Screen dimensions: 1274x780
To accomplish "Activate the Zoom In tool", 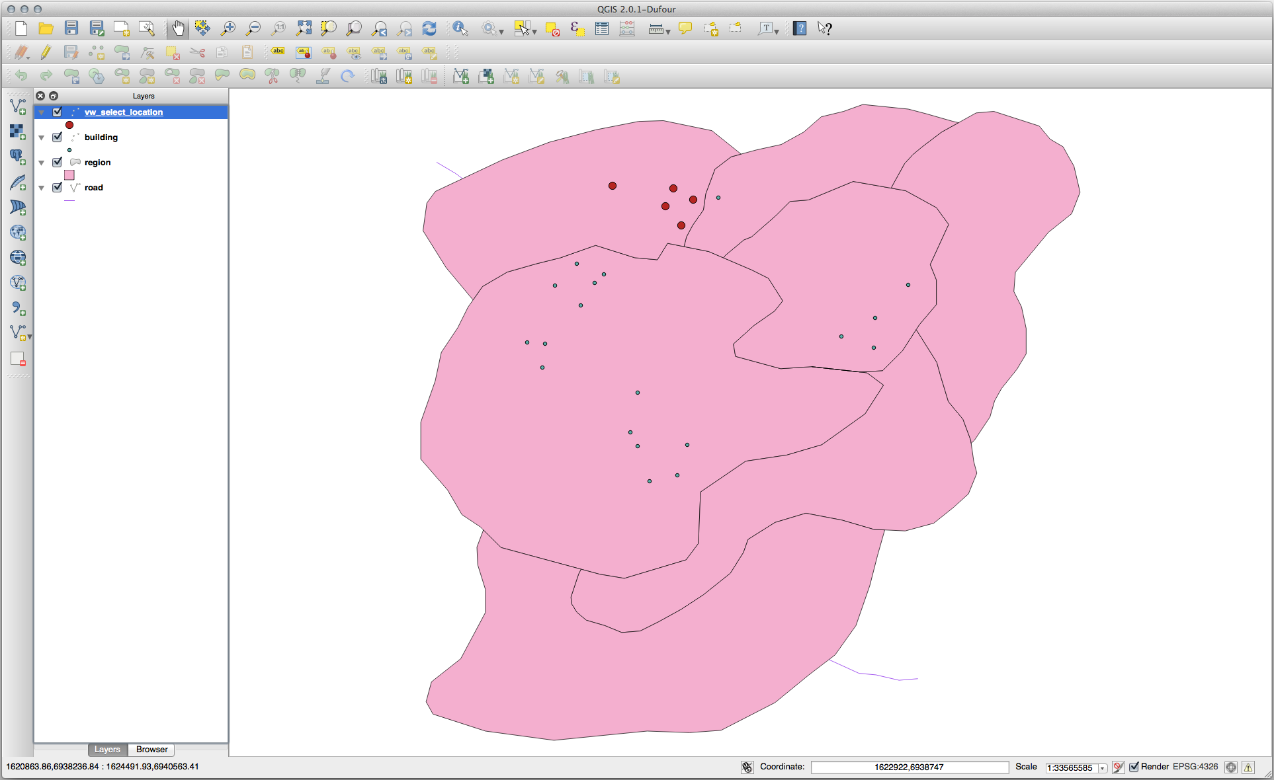I will pyautogui.click(x=228, y=28).
